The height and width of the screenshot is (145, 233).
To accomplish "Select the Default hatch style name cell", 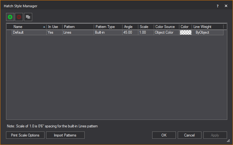I will [29, 32].
